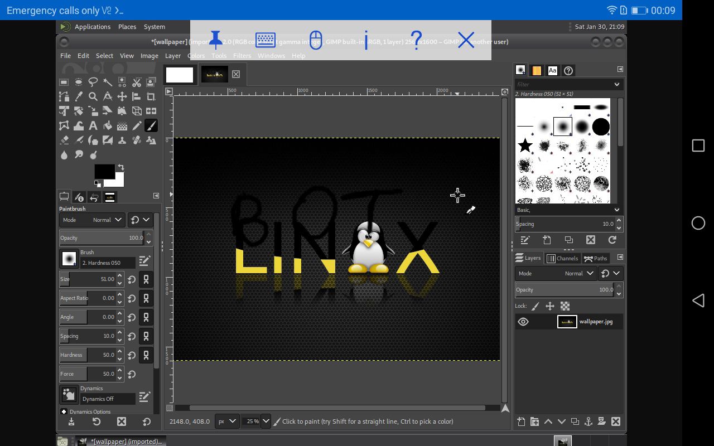
Task: Toggle link Spacing to brush native
Action: (146, 336)
